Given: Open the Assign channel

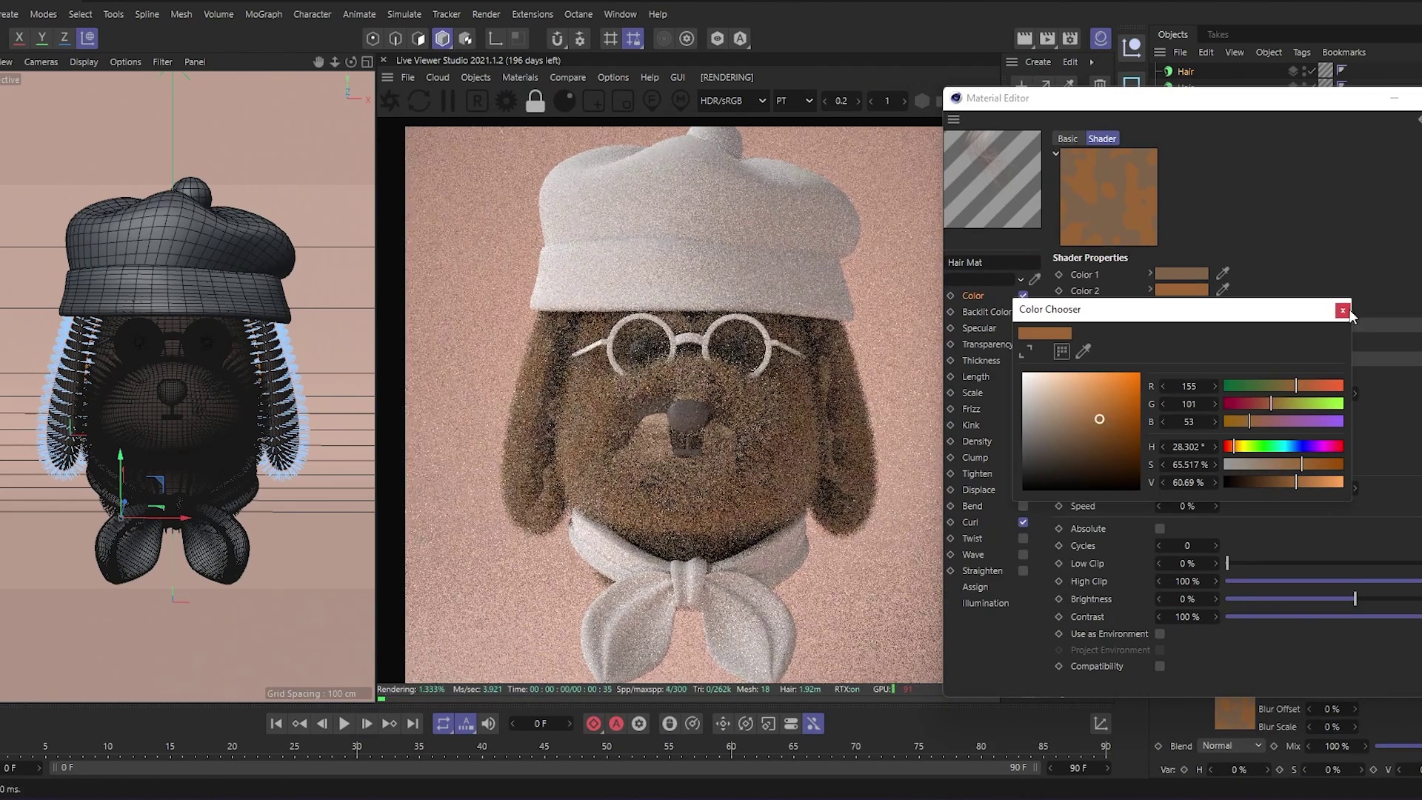Looking at the screenshot, I should [x=975, y=587].
